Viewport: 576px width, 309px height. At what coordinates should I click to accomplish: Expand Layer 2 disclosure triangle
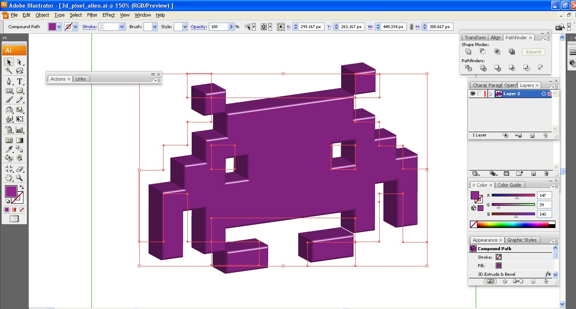[x=491, y=94]
